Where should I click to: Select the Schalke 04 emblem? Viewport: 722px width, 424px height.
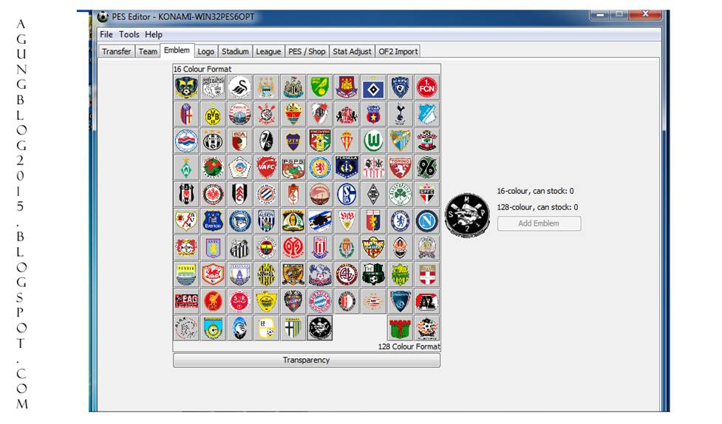point(347,194)
